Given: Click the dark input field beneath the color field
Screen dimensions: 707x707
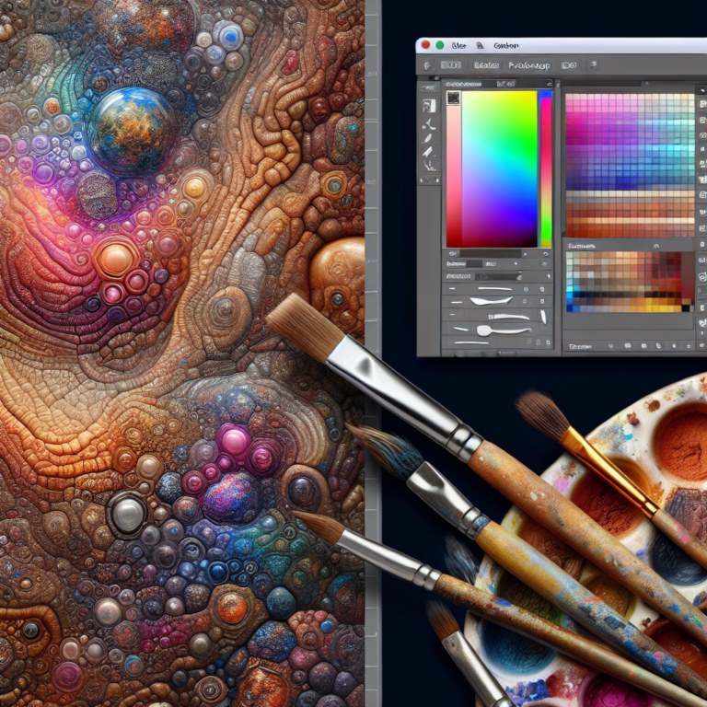Looking at the screenshot, I should [490, 254].
